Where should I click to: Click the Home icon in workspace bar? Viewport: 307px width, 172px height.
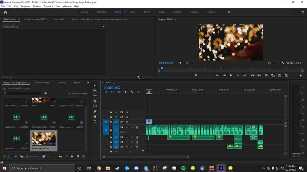tap(5, 12)
